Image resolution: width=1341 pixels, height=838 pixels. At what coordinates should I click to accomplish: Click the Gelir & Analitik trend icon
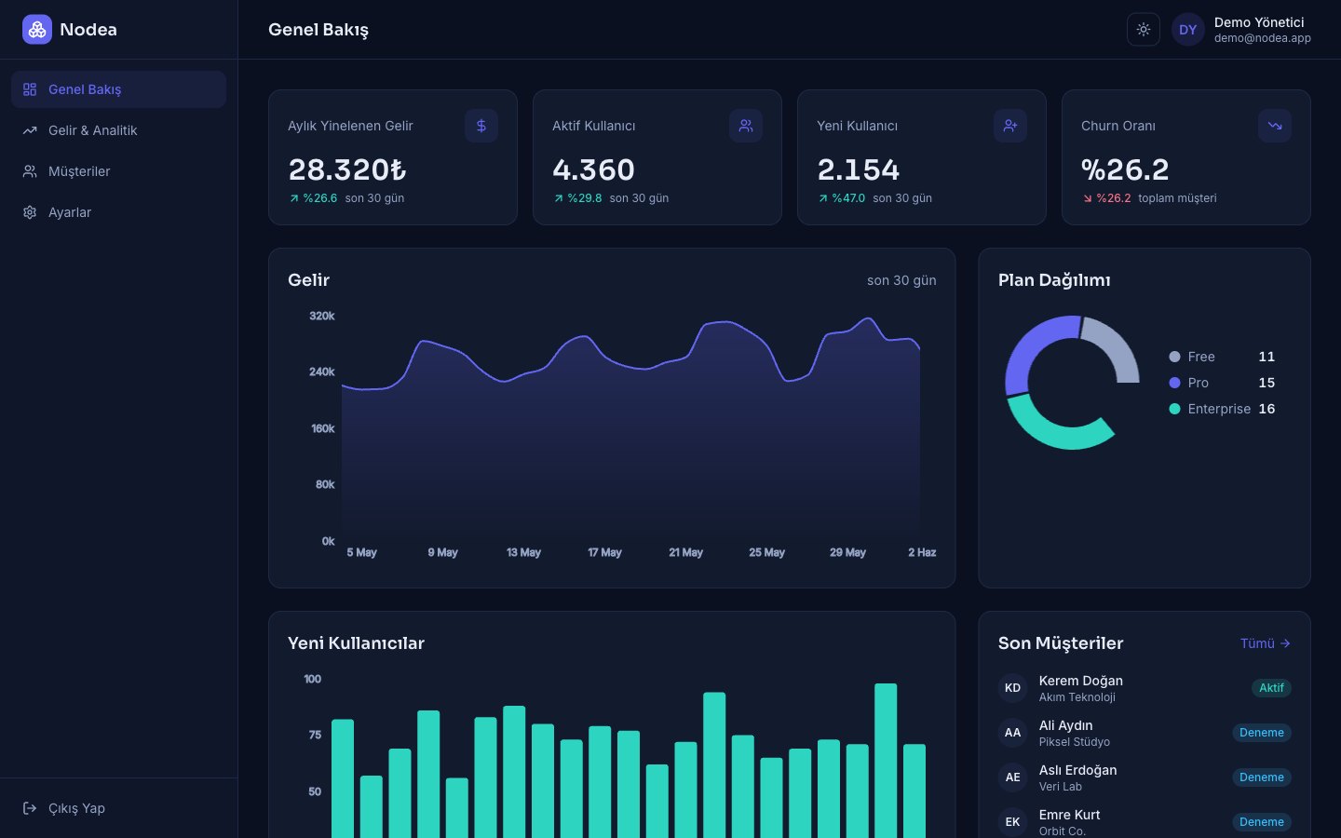coord(30,130)
